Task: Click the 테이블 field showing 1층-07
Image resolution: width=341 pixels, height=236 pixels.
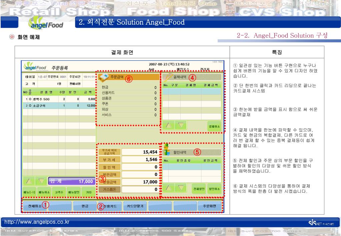Action: coord(42,77)
